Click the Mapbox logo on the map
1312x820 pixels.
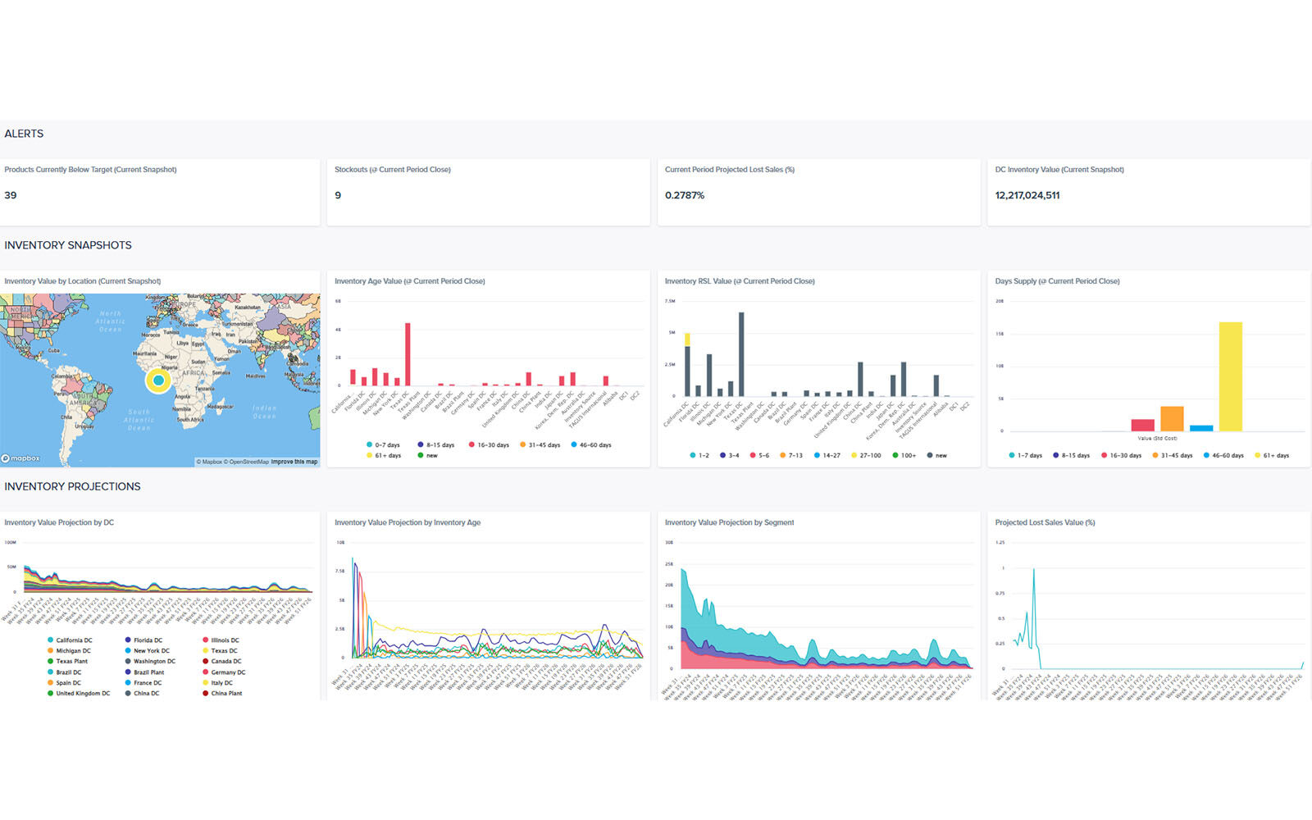(20, 458)
